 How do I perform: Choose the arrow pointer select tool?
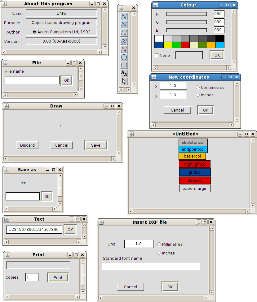[124, 81]
